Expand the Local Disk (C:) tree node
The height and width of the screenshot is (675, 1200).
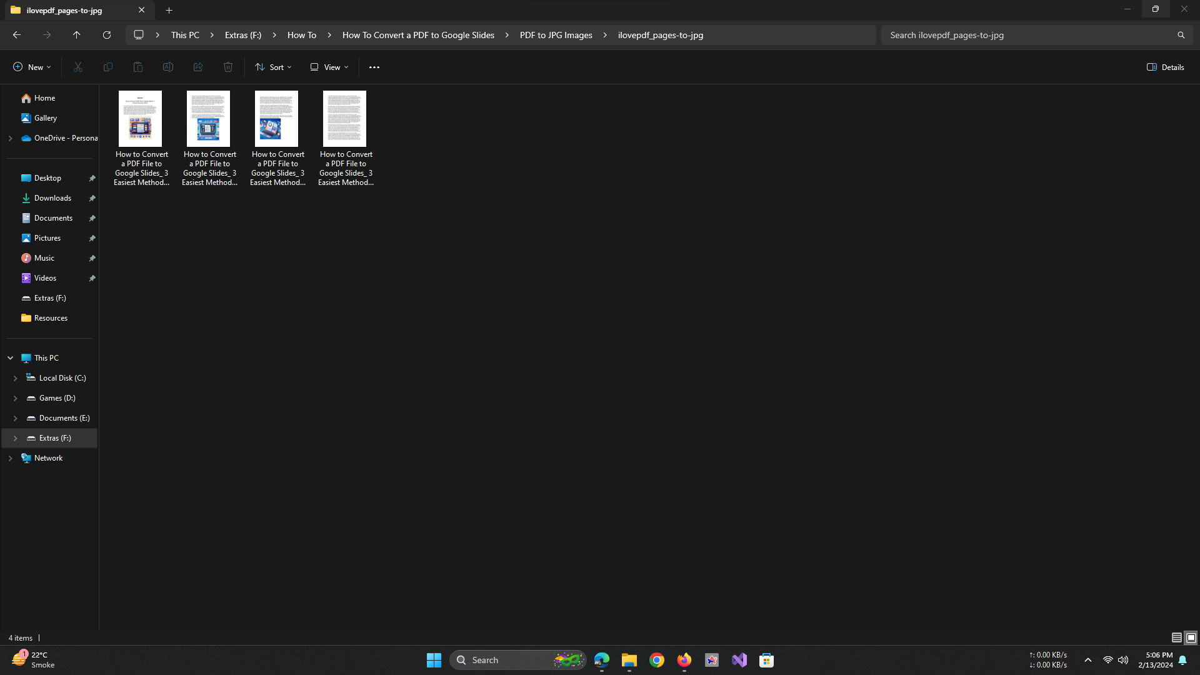(16, 378)
